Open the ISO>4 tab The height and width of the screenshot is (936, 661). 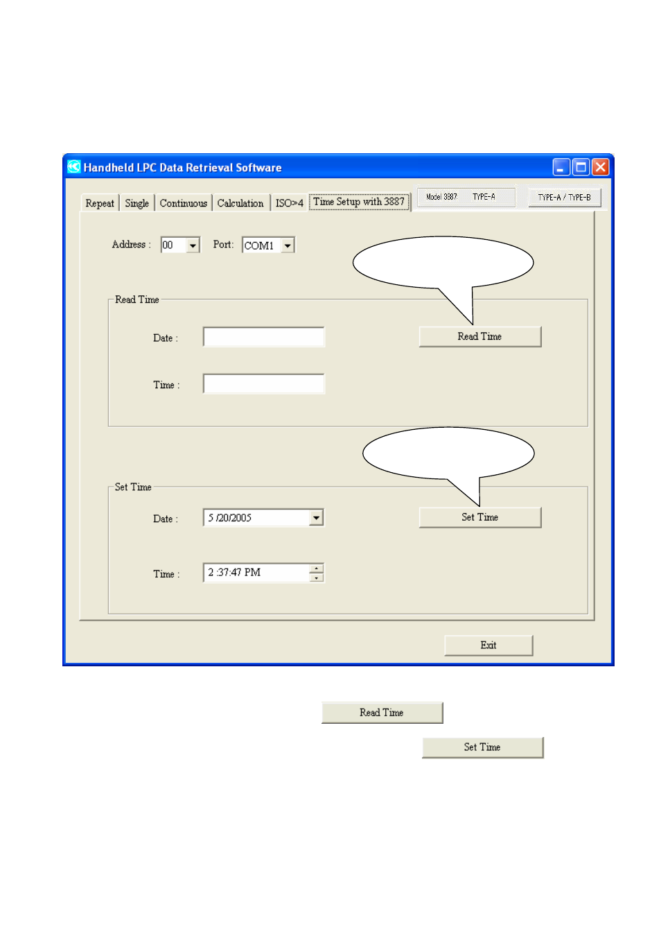tap(289, 202)
